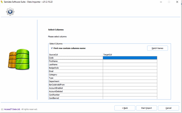Select the highlighted TargetCol cell for Code

pyautogui.click(x=130, y=58)
